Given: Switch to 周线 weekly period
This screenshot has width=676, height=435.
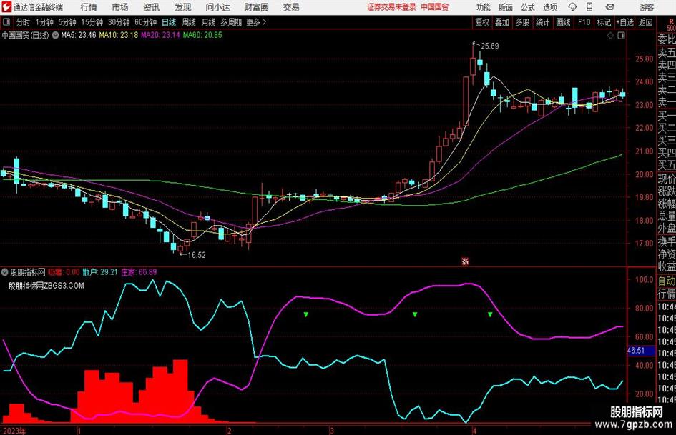Looking at the screenshot, I should (x=188, y=22).
